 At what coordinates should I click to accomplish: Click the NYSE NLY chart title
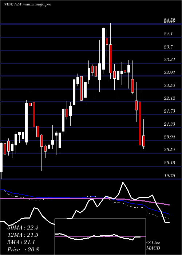[x=27, y=4]
